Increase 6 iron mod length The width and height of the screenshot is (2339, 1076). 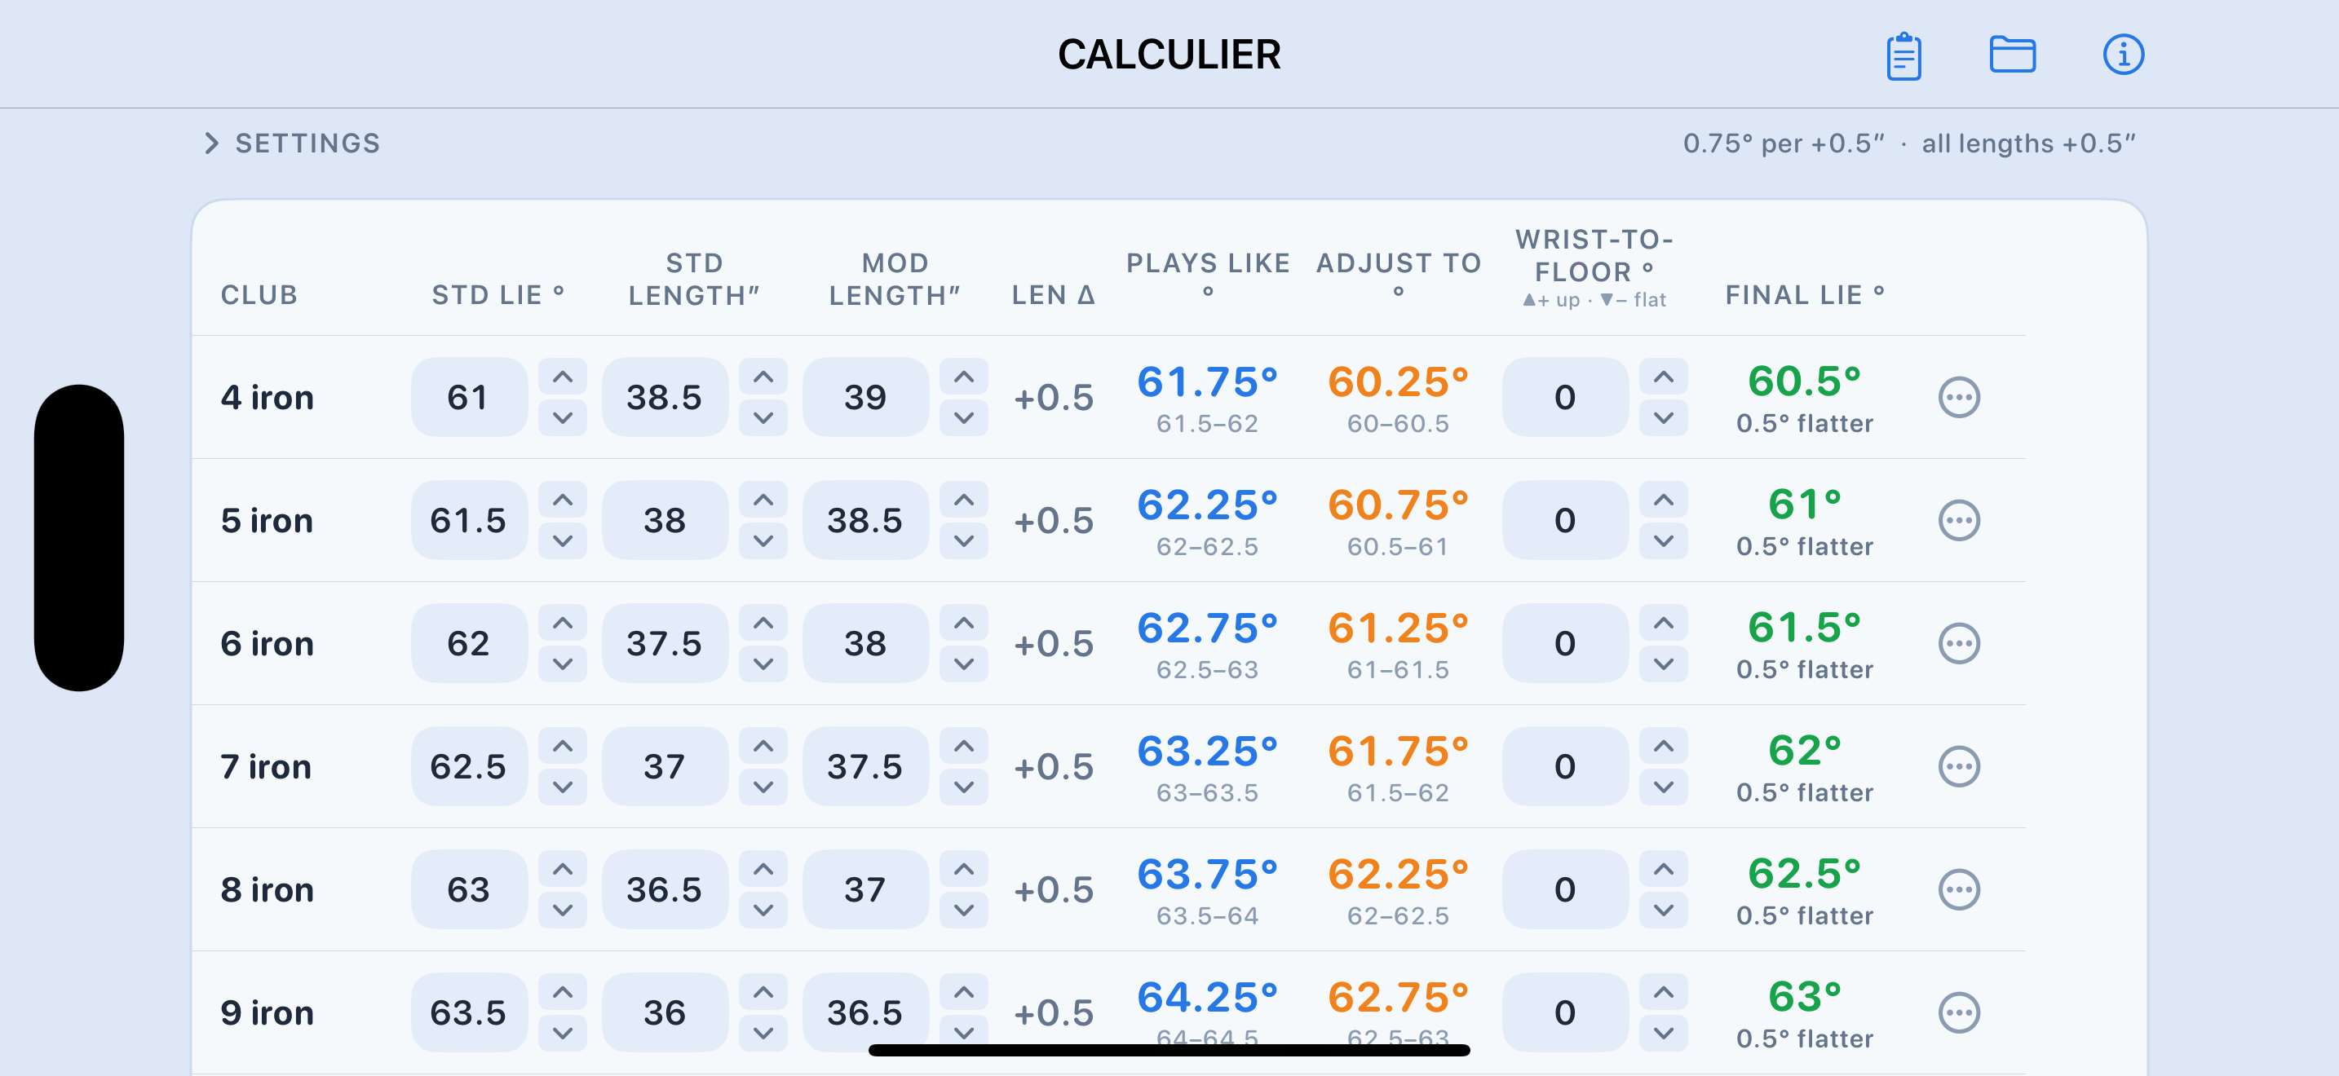(964, 624)
